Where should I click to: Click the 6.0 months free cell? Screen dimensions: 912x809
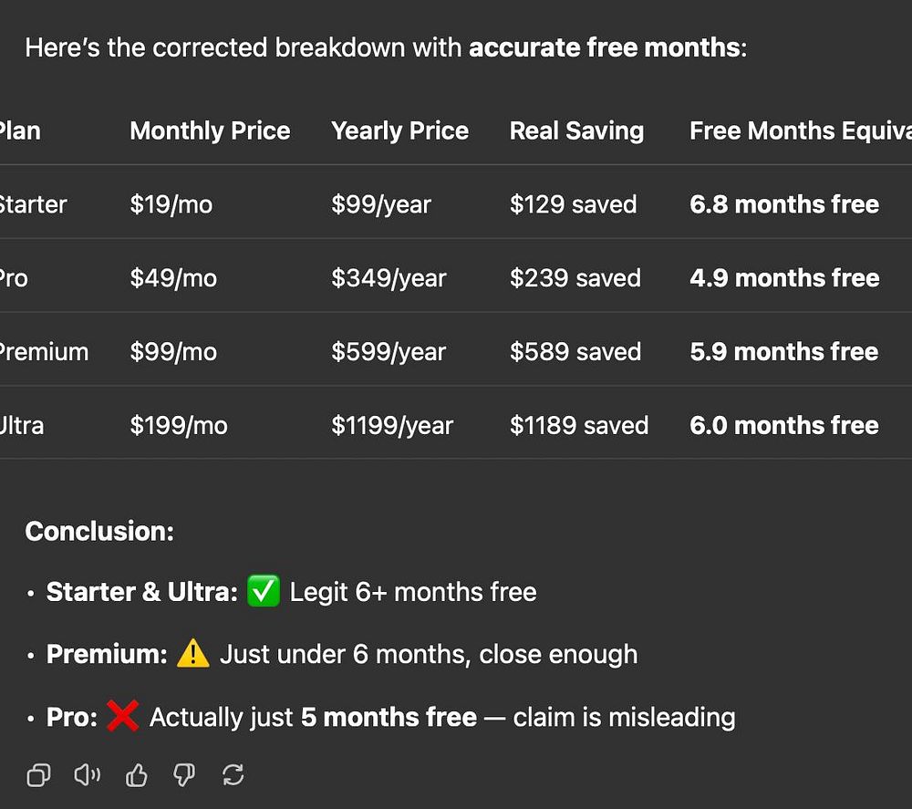pos(784,426)
